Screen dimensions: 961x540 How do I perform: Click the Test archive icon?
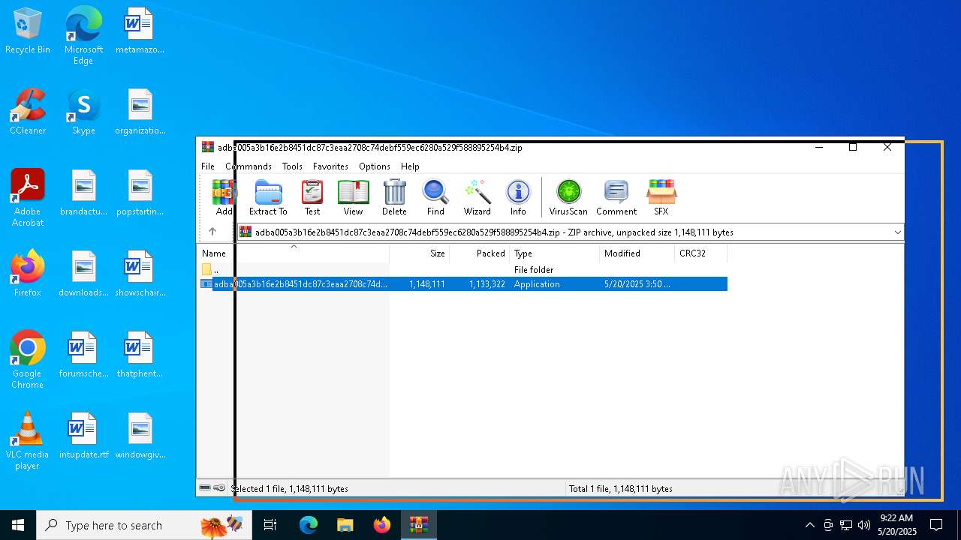pos(312,198)
